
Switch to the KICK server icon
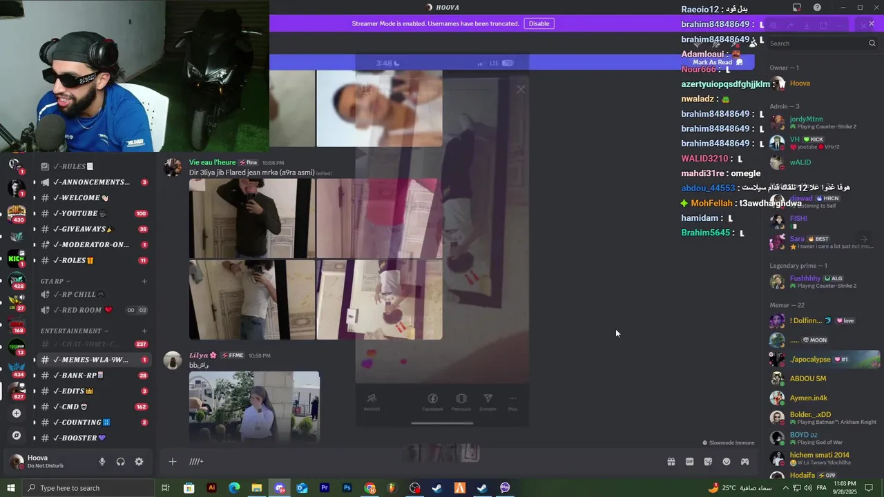click(x=17, y=259)
